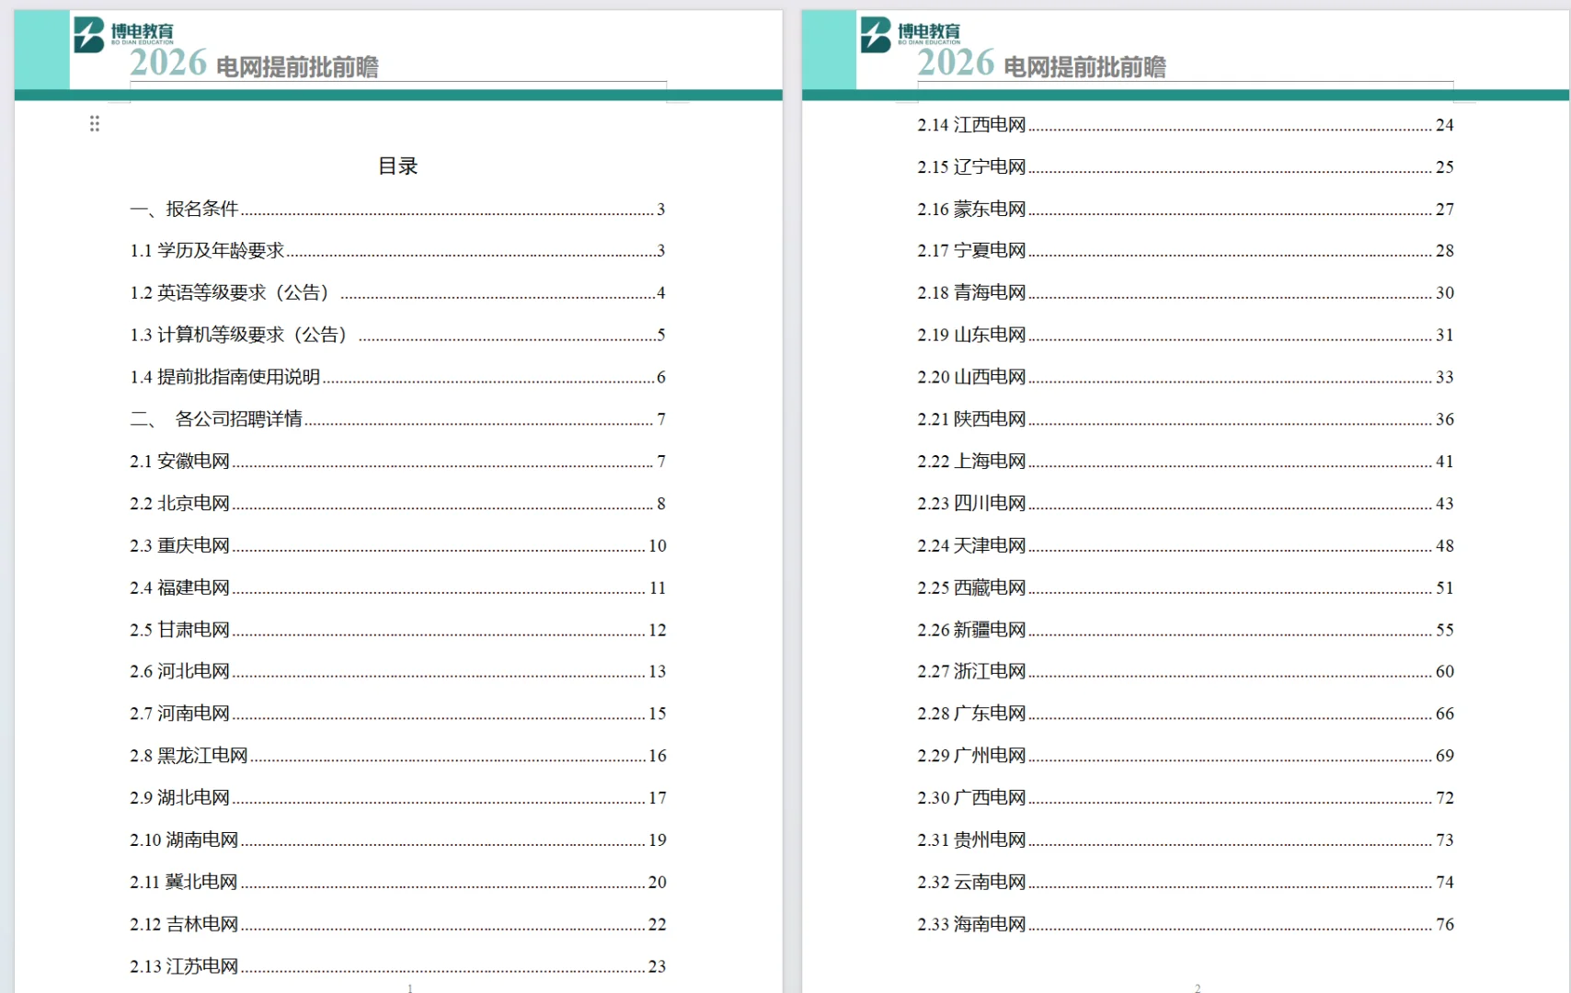The height and width of the screenshot is (993, 1571).
Task: Jump to 2.2 北京电网
Action: pos(397,503)
